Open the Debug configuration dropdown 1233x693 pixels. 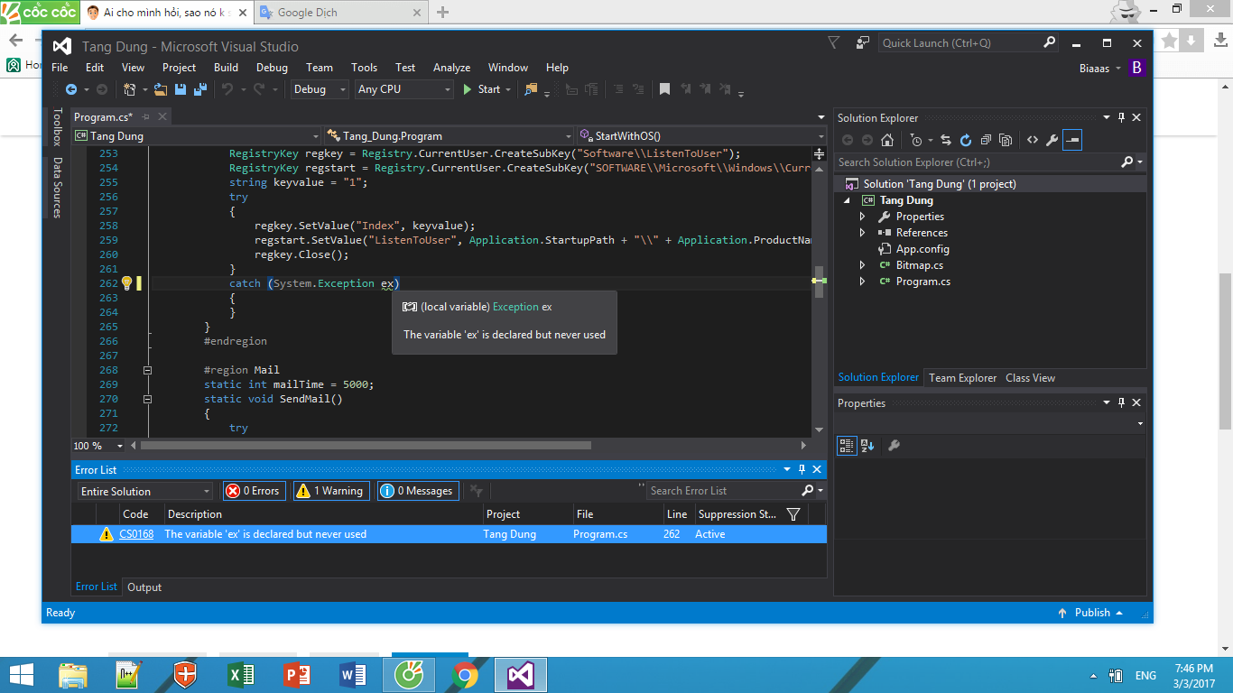pos(320,89)
